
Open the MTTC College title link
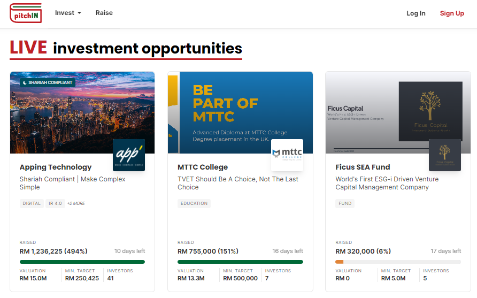[203, 167]
